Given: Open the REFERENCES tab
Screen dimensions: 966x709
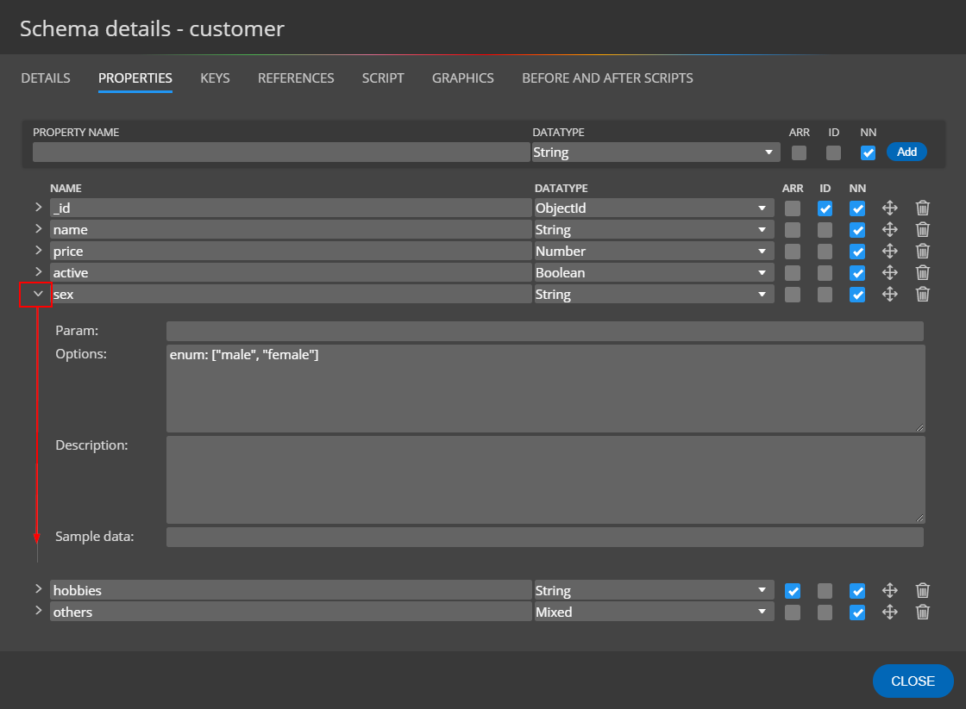Looking at the screenshot, I should 296,78.
